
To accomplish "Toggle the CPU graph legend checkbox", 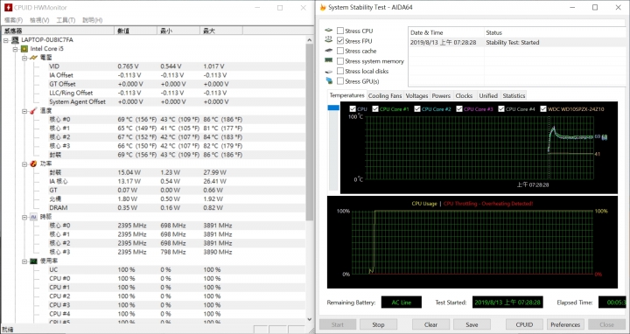I will pos(353,108).
